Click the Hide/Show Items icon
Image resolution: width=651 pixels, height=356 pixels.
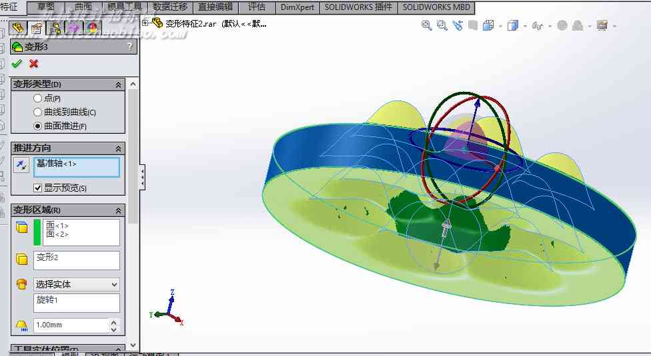538,26
